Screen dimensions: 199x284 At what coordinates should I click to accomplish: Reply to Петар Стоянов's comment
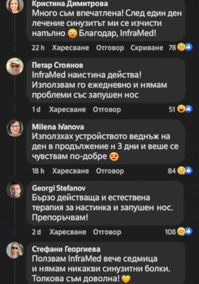point(107,110)
